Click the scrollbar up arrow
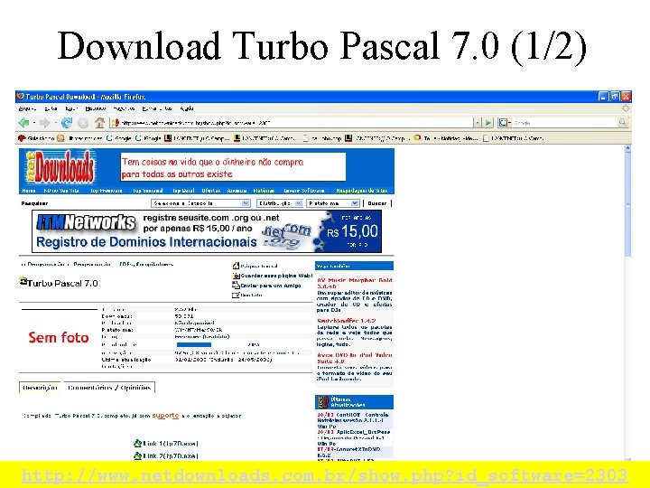 [627, 147]
